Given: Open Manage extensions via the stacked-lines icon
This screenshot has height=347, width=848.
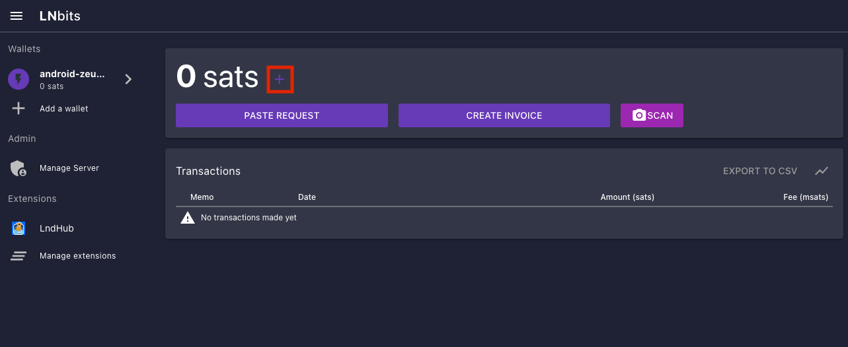Looking at the screenshot, I should pyautogui.click(x=19, y=256).
